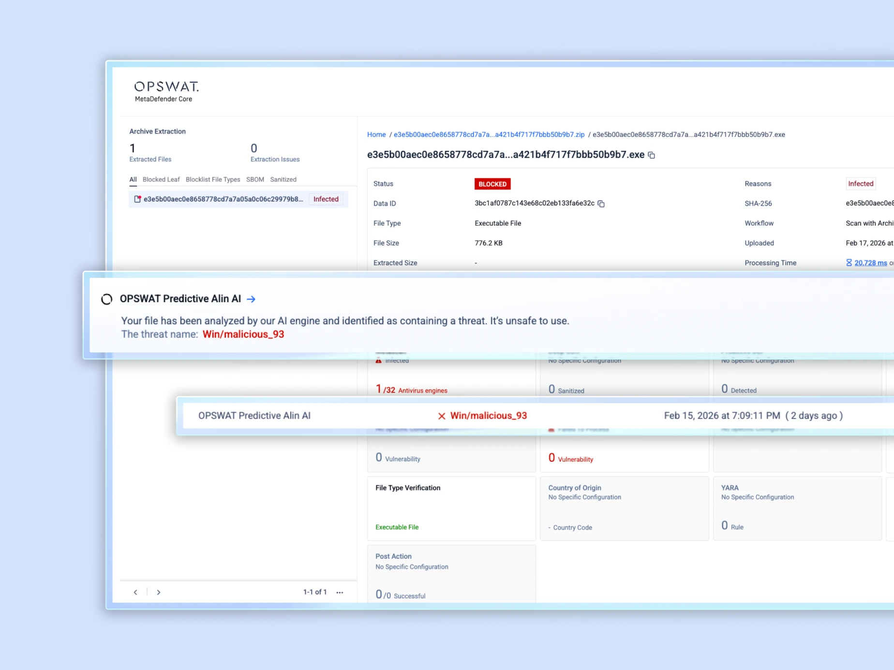Click the red Win/malicious_93 threat name in banner
Image resolution: width=894 pixels, height=670 pixels.
243,335
